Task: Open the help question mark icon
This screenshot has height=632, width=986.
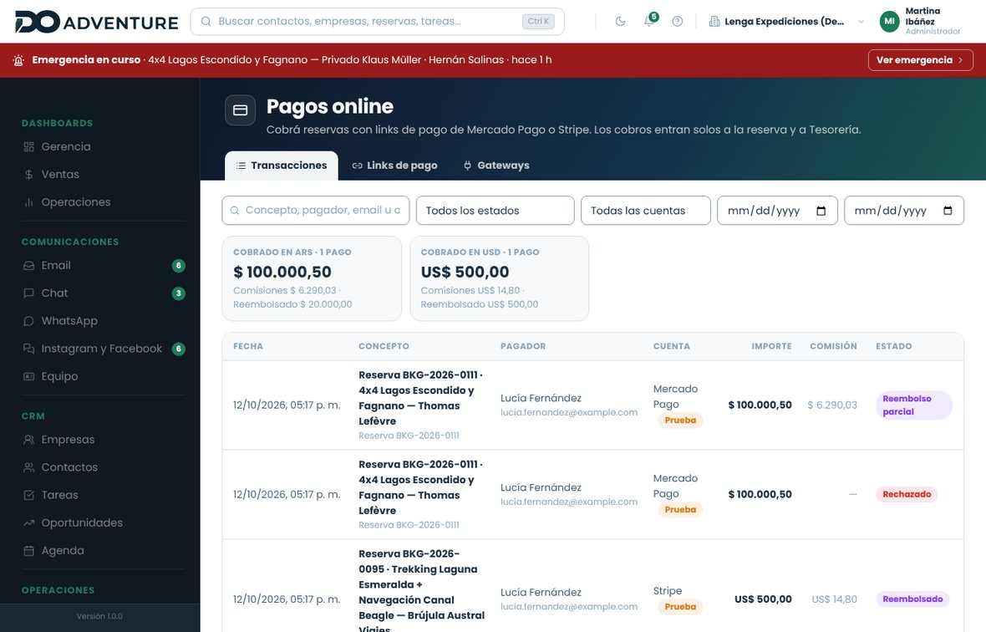Action: pyautogui.click(x=677, y=22)
